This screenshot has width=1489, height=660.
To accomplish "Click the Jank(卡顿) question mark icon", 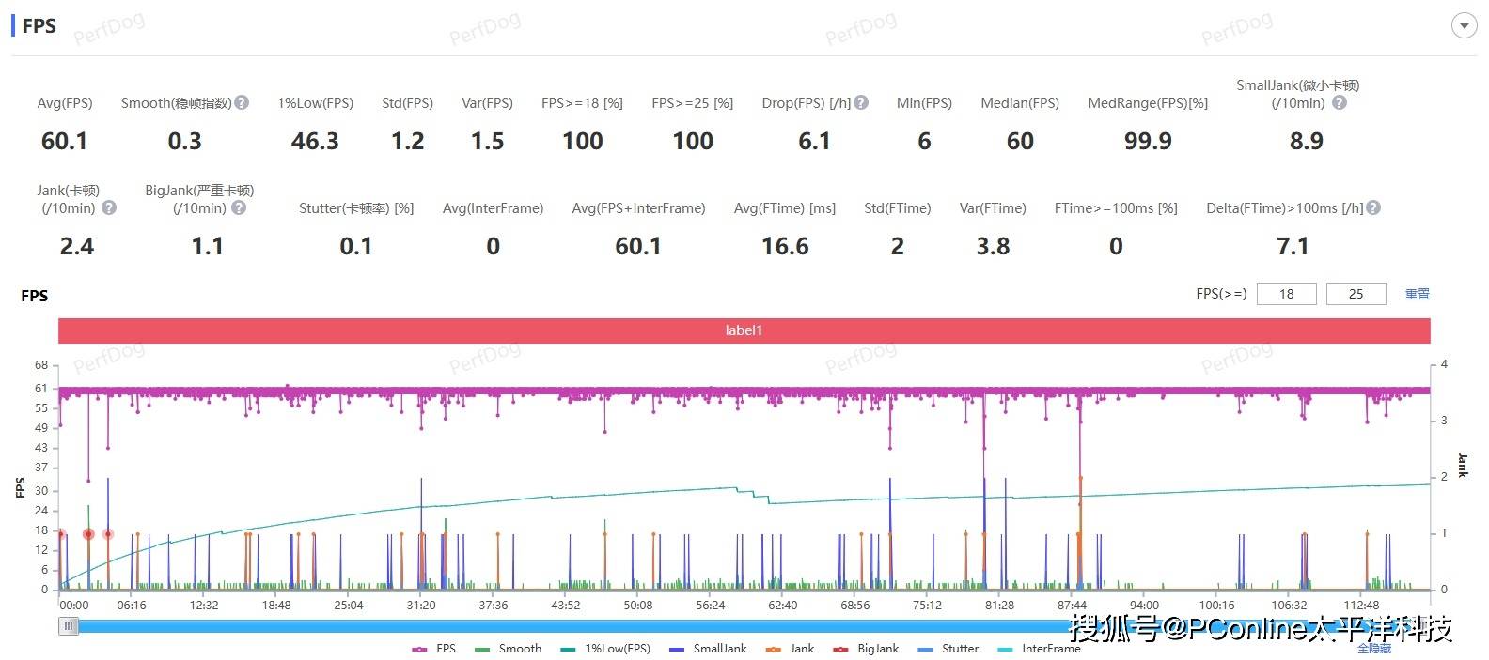I will [109, 208].
